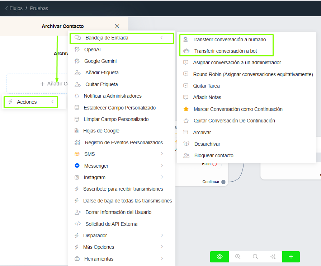Click the Messenger logo icon

click(x=77, y=166)
